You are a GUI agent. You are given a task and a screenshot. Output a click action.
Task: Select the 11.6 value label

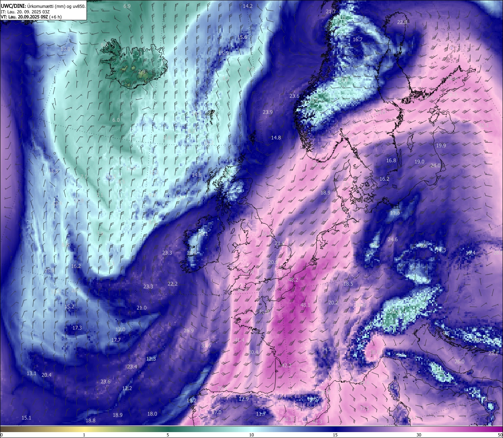(x=395, y=213)
